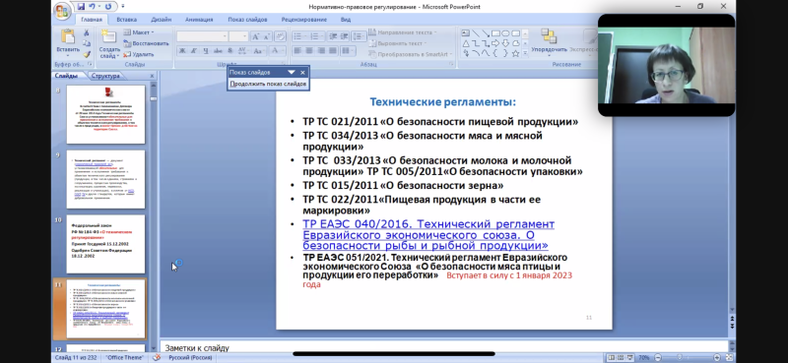Clear all formatting with the eraser icon
The image size is (788, 363).
click(280, 36)
